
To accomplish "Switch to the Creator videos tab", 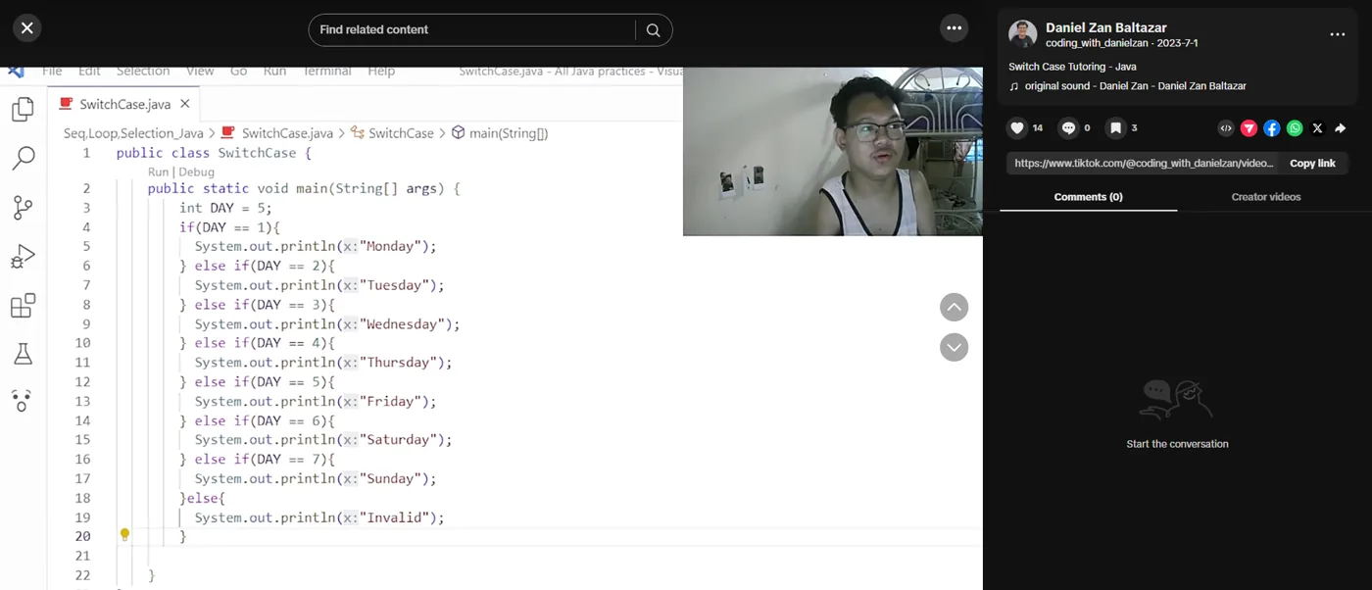I will click(1266, 197).
